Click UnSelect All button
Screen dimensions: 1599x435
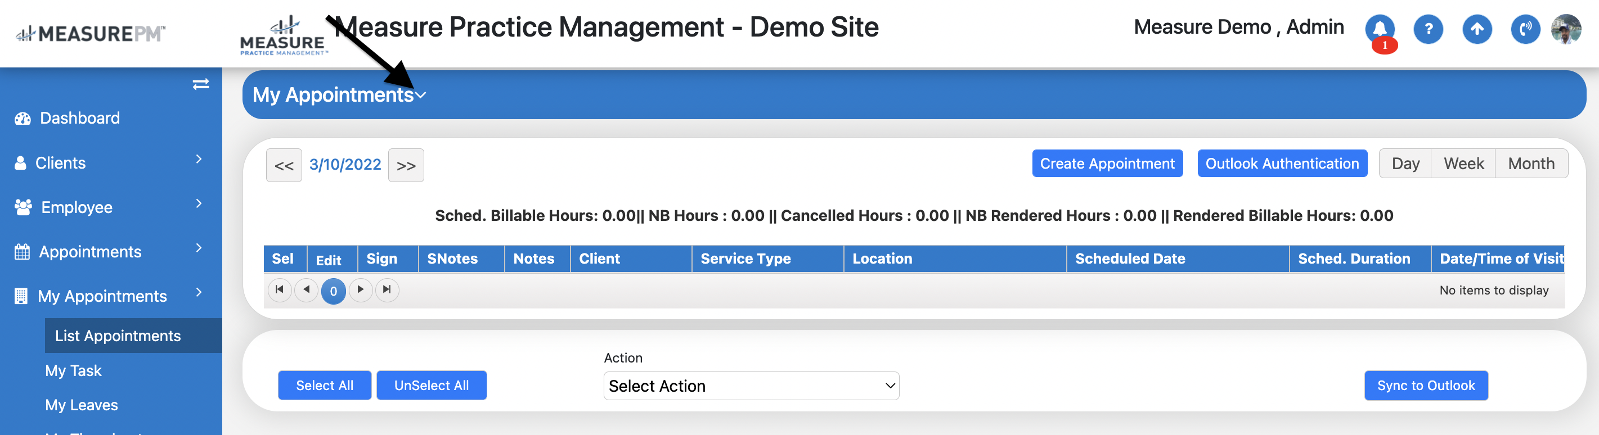point(432,386)
